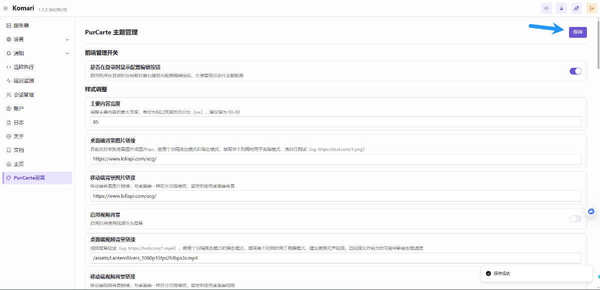Click the 账户 account icon
This screenshot has width=600, height=290.
pyautogui.click(x=8, y=108)
